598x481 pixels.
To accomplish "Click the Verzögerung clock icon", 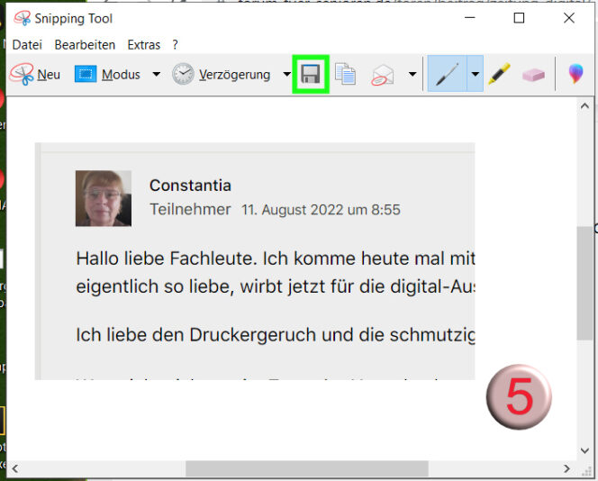I will 183,75.
